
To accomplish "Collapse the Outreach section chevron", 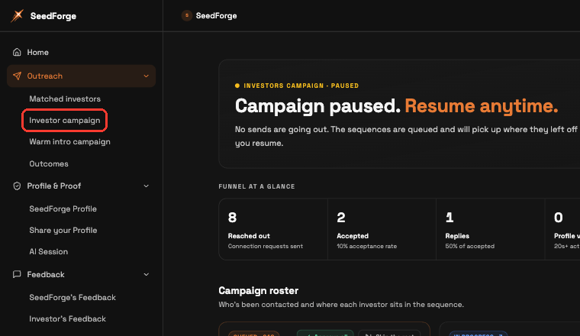I will [146, 76].
